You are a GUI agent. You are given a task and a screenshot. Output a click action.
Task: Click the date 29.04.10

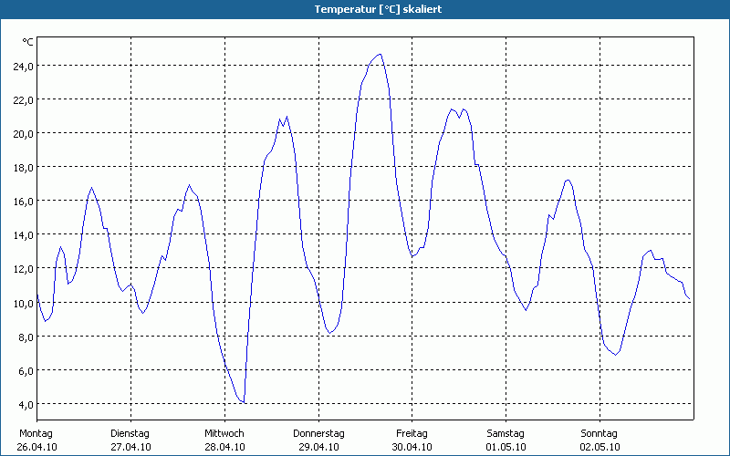coord(318,447)
